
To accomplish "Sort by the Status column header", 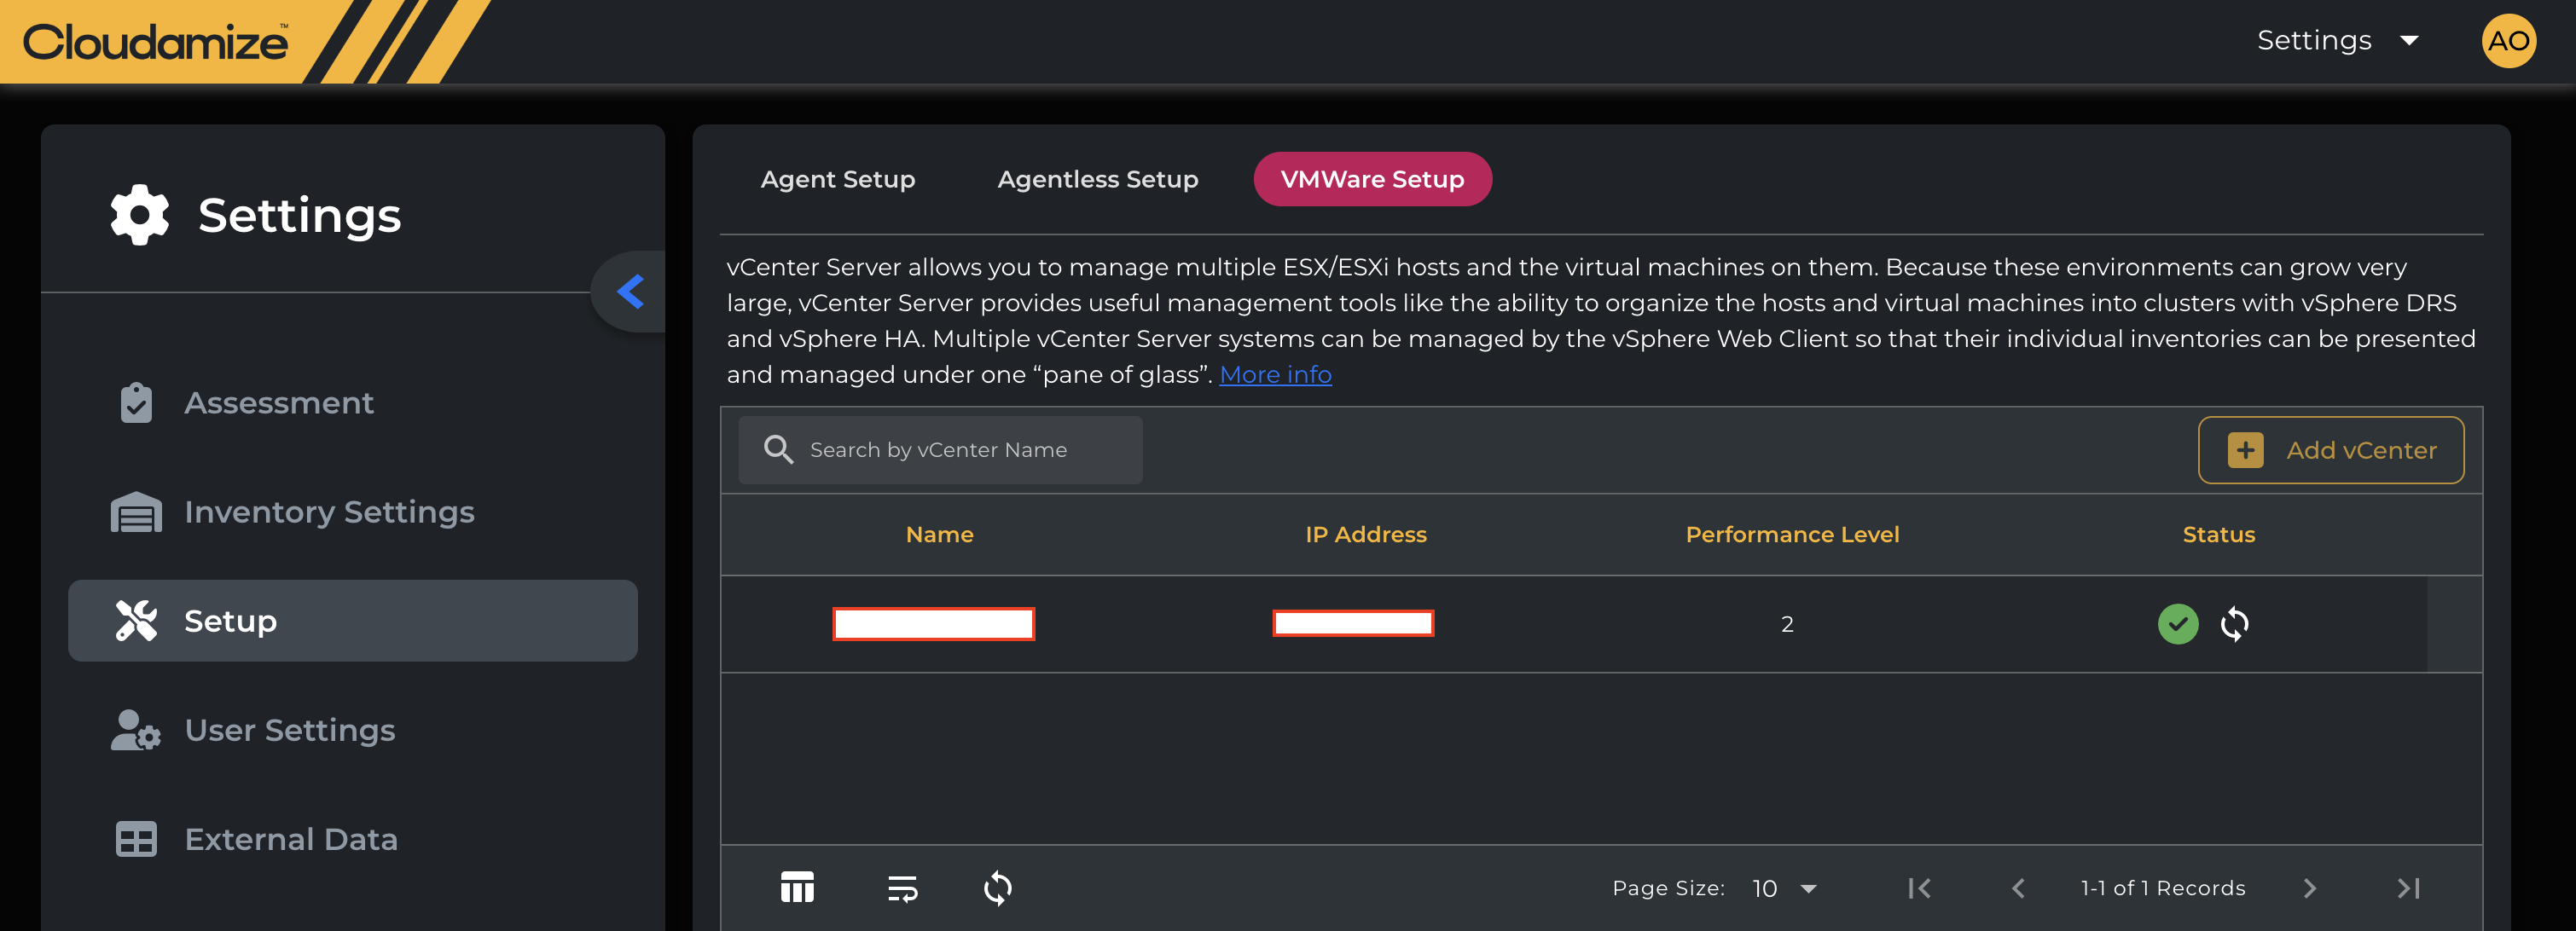I will 2218,534.
